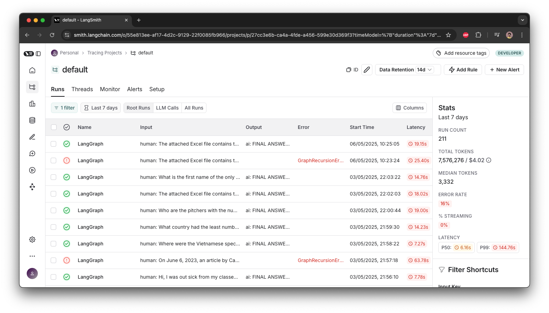Select the All Runs view
The height and width of the screenshot is (313, 549).
pyautogui.click(x=194, y=108)
